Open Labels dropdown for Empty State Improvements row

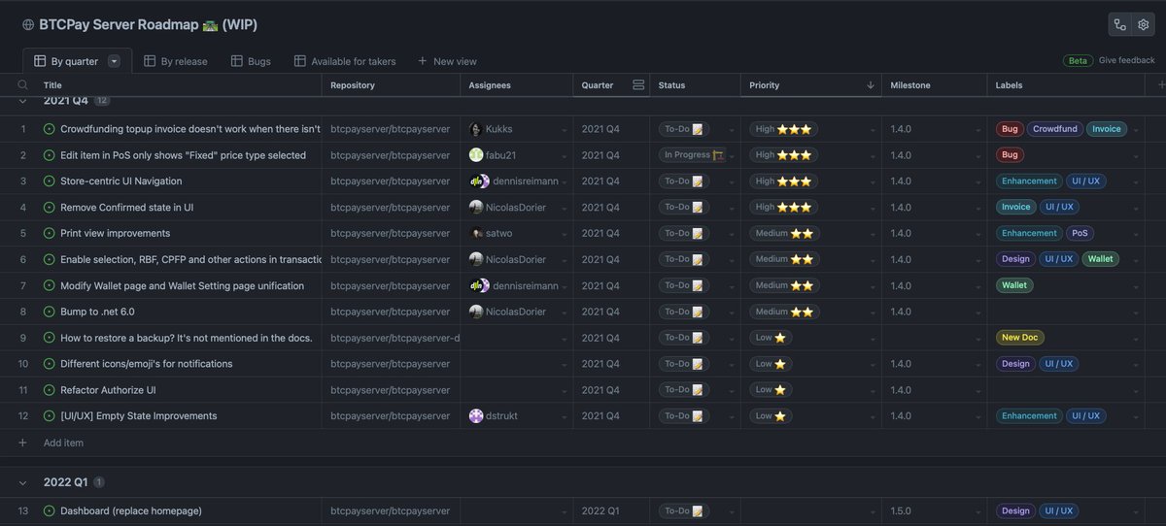pyautogui.click(x=1135, y=417)
